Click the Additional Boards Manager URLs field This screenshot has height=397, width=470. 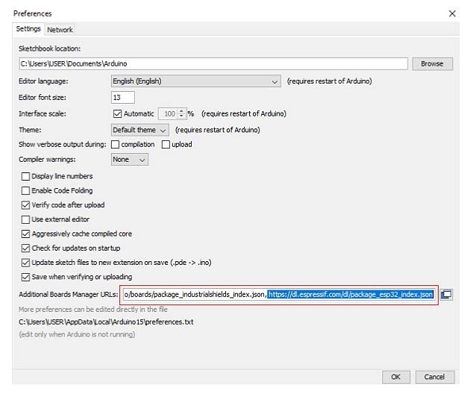click(279, 295)
